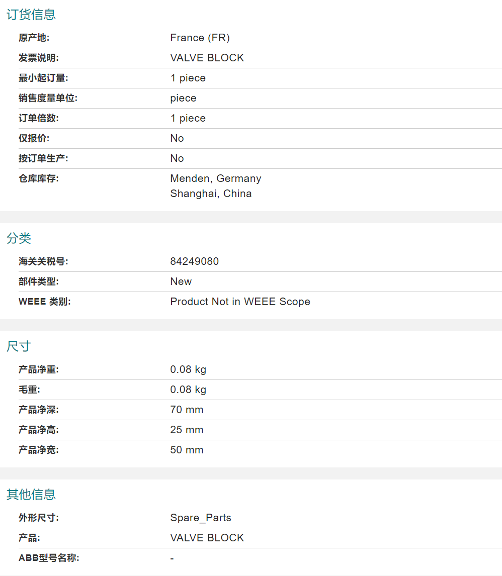502x576 pixels.
Task: Click the 70 mm net depth value
Action: point(187,410)
